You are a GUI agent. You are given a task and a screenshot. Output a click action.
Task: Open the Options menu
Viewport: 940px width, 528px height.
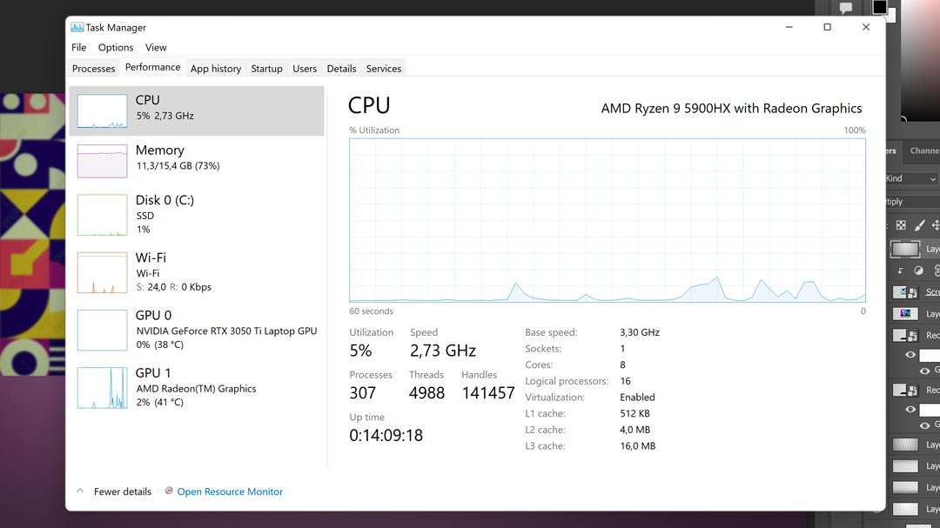click(116, 48)
